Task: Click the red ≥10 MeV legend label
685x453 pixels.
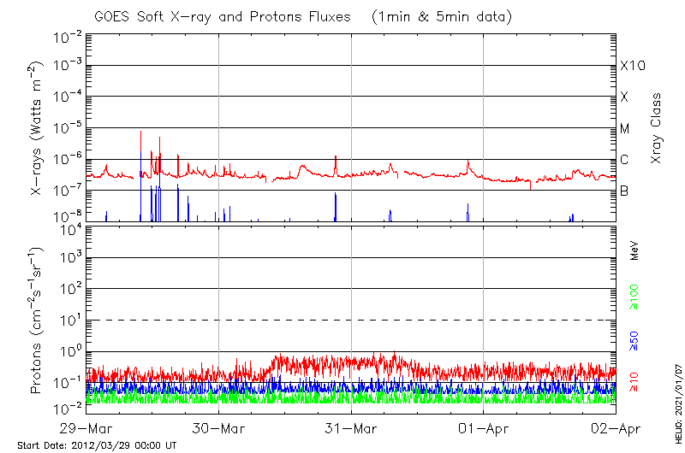Action: (634, 382)
